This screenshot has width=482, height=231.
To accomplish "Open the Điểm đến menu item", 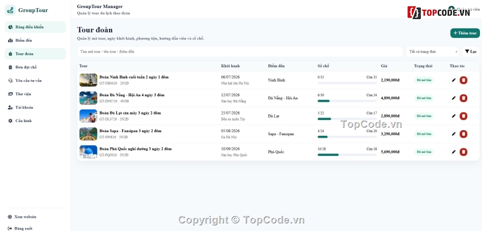I will (35, 41).
